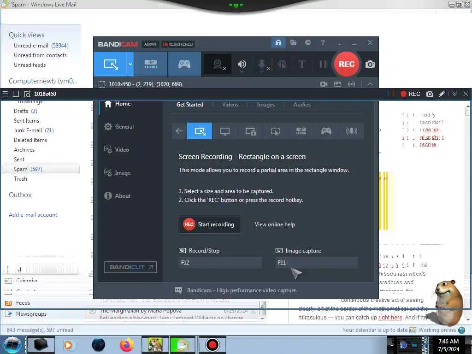Viewport: 472px width, 354px height.
Task: Open the Drafts folder in Live Mail
Action: pos(26,111)
